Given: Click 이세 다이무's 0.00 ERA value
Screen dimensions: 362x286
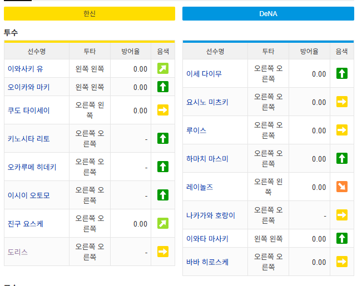Looking at the screenshot, I should pyautogui.click(x=319, y=74).
